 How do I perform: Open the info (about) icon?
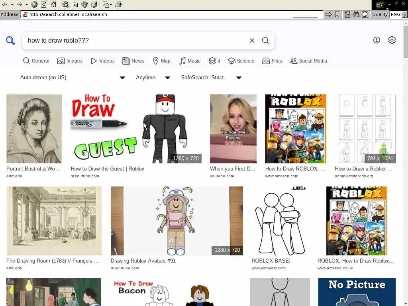click(377, 40)
